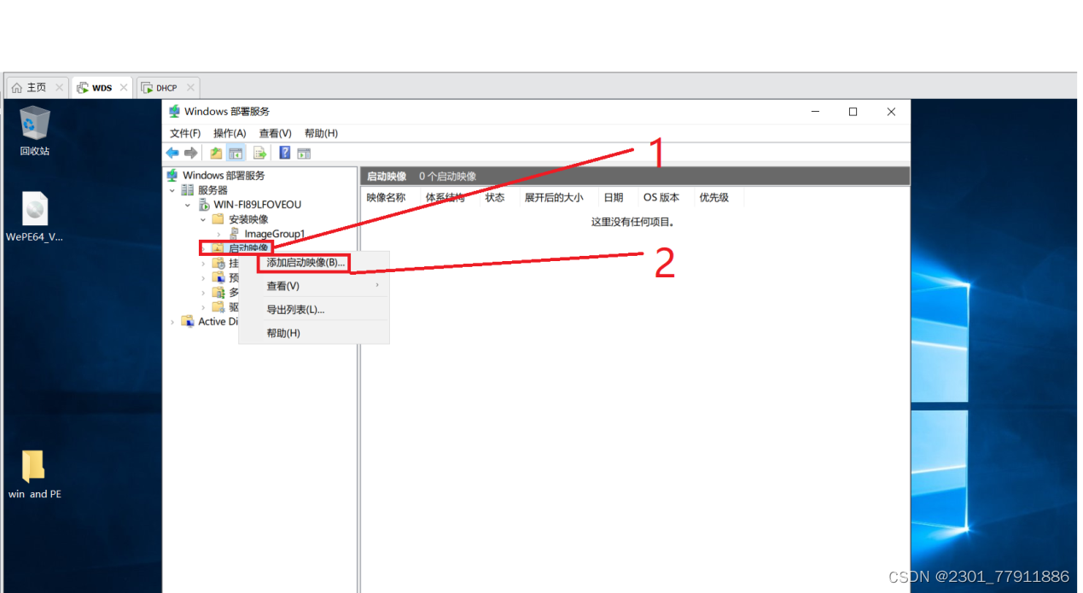
Task: Click the Back arrow toolbar icon
Action: pyautogui.click(x=172, y=154)
